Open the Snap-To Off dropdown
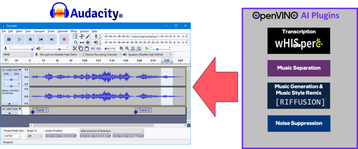The image size is (358, 149). click(x=34, y=136)
